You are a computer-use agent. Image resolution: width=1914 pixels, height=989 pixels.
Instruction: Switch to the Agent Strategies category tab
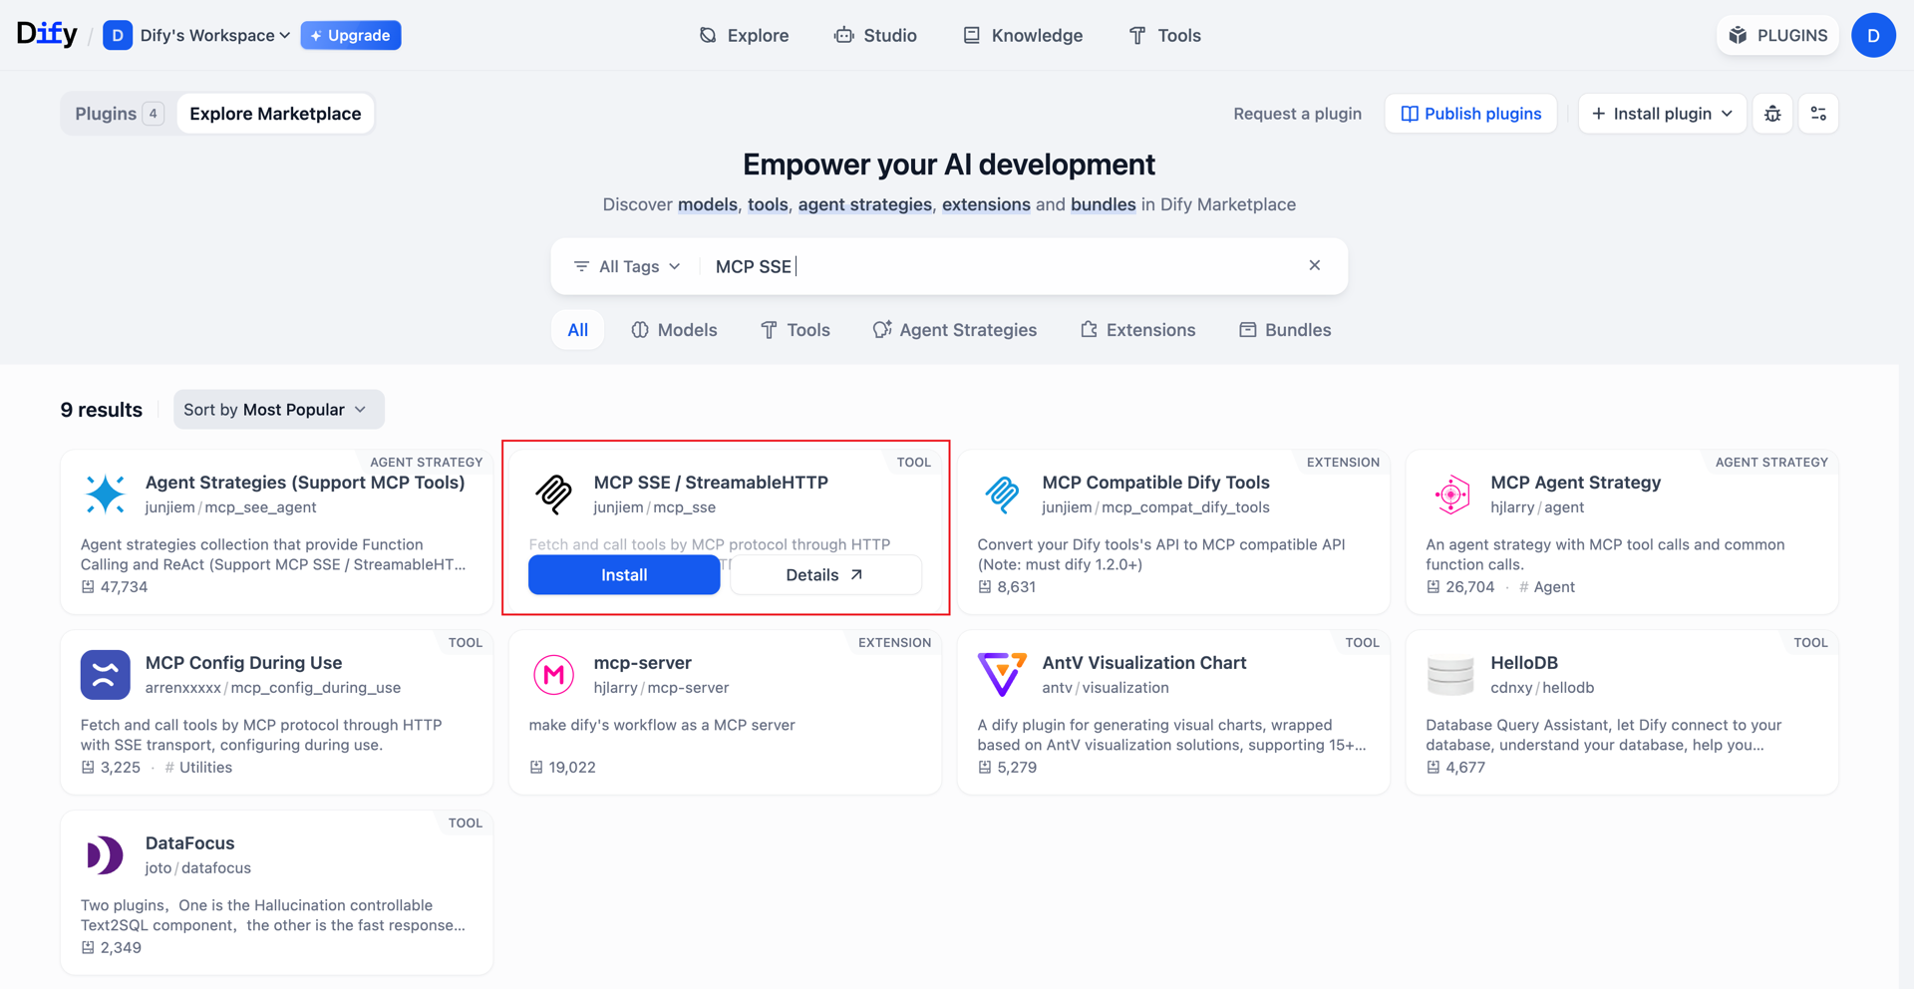point(955,330)
